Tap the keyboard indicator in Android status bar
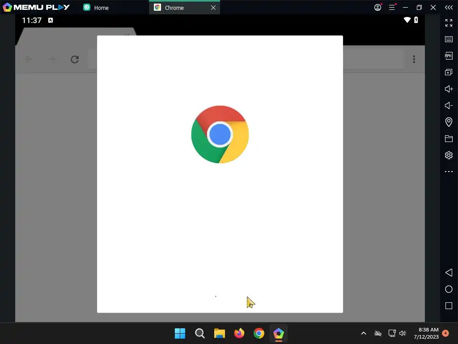The height and width of the screenshot is (344, 458). tap(51, 20)
